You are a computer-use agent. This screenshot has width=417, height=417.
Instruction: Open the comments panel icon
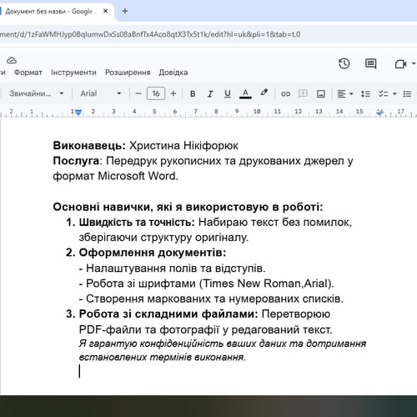tap(370, 63)
